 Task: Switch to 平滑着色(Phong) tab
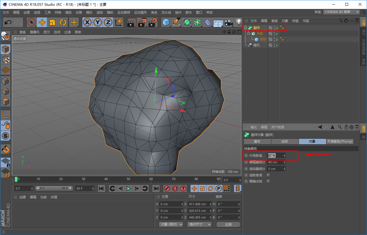[340, 141]
